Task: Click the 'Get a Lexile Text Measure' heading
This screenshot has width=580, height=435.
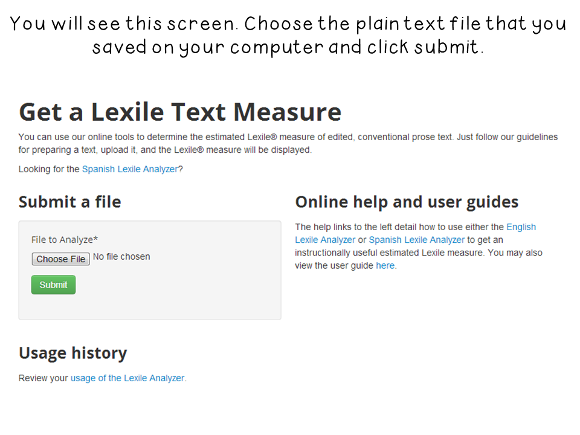Action: 180,112
